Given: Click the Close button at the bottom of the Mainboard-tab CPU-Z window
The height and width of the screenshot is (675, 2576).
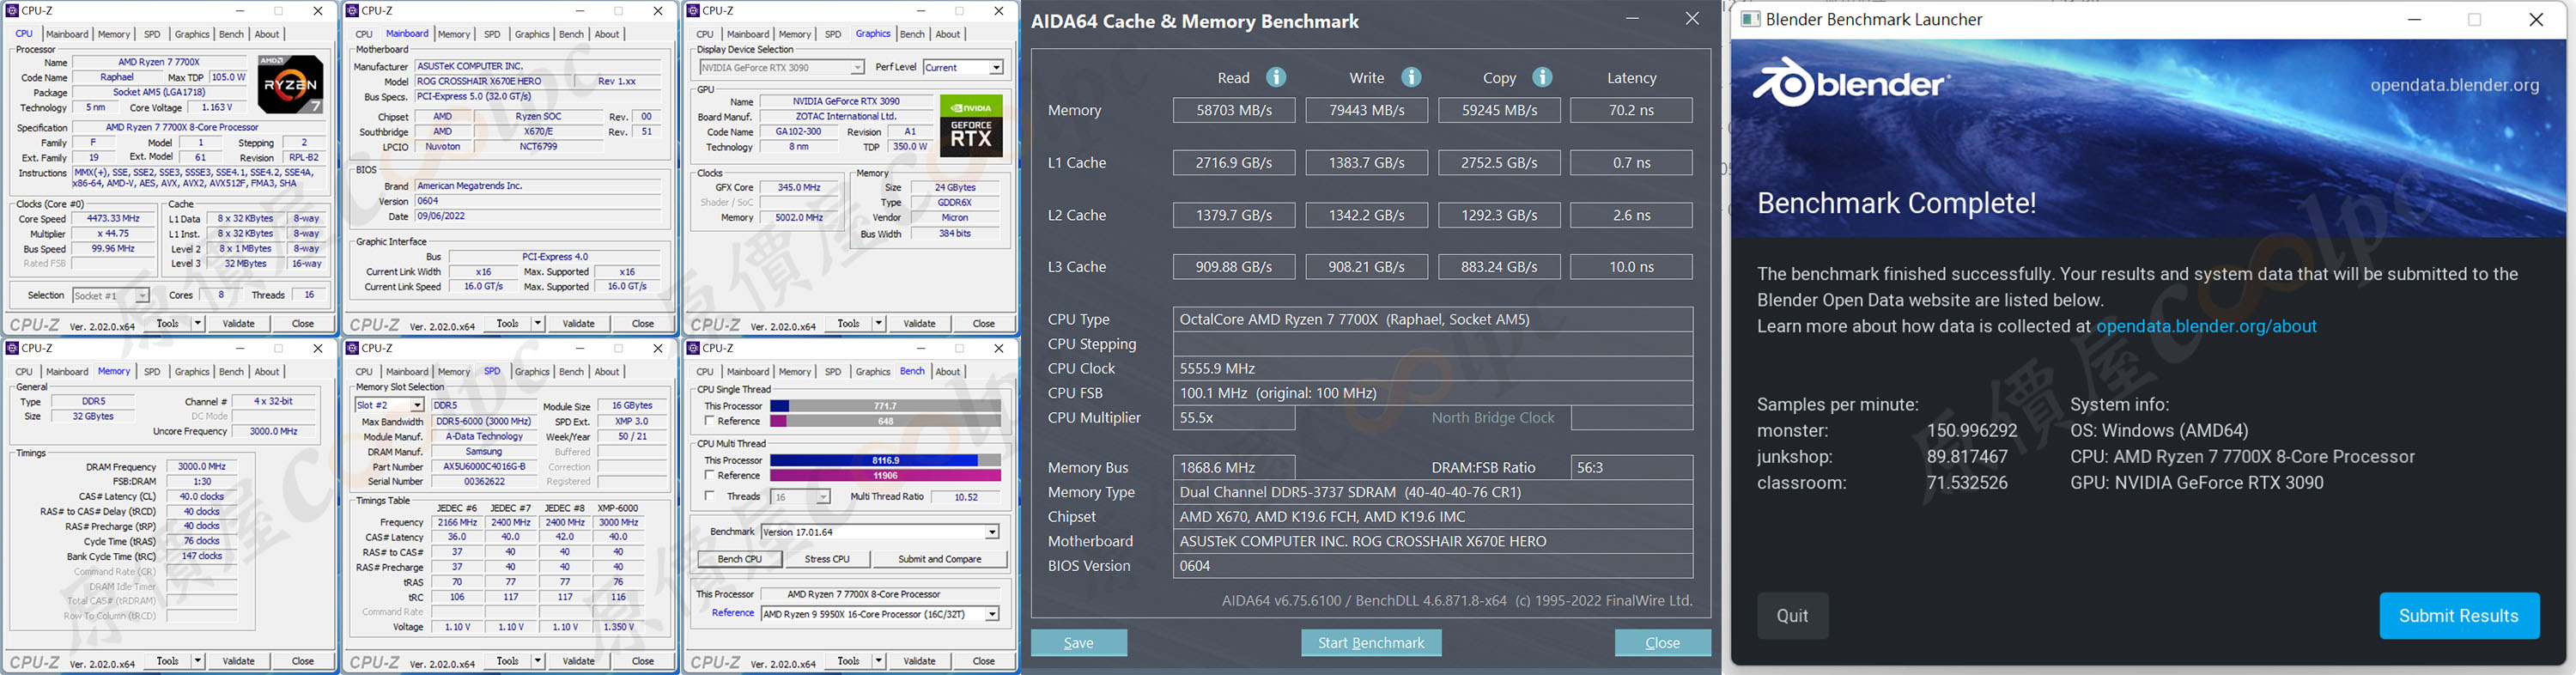Looking at the screenshot, I should [642, 324].
